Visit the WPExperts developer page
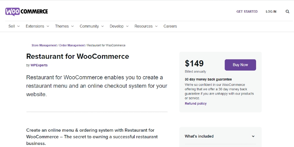This screenshot has width=294, height=147. pos(39,65)
